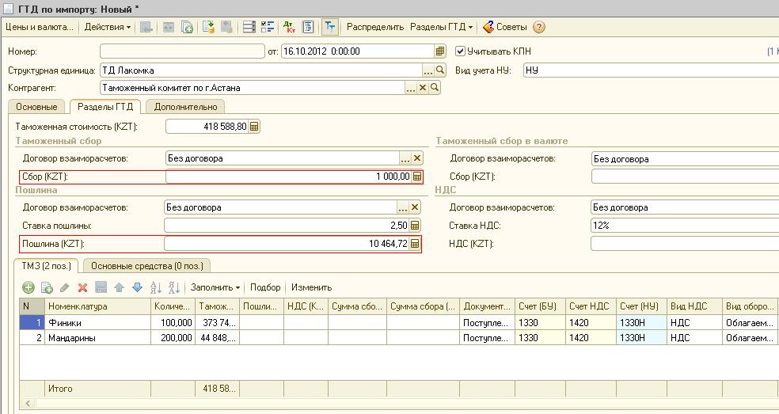Show Дт/Кт posting results icon

coord(287,27)
